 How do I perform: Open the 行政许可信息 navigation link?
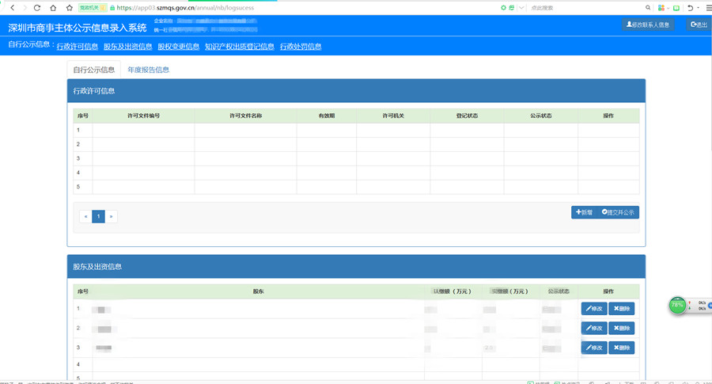(78, 47)
